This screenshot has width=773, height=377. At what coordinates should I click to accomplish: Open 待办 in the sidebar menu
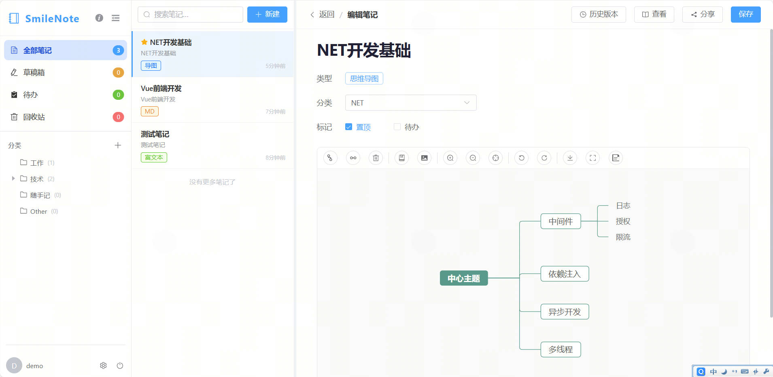66,95
